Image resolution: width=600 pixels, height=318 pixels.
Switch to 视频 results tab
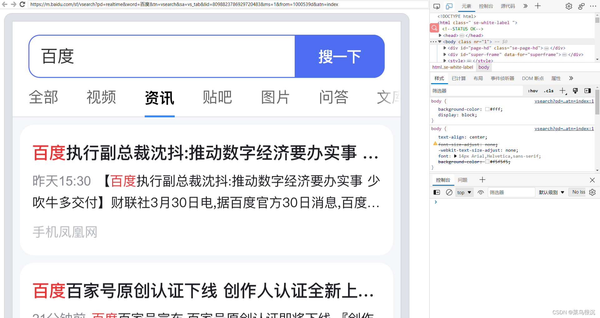click(x=101, y=97)
